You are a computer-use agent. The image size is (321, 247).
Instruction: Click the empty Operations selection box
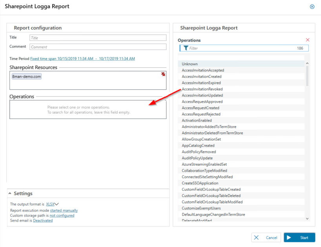88,110
